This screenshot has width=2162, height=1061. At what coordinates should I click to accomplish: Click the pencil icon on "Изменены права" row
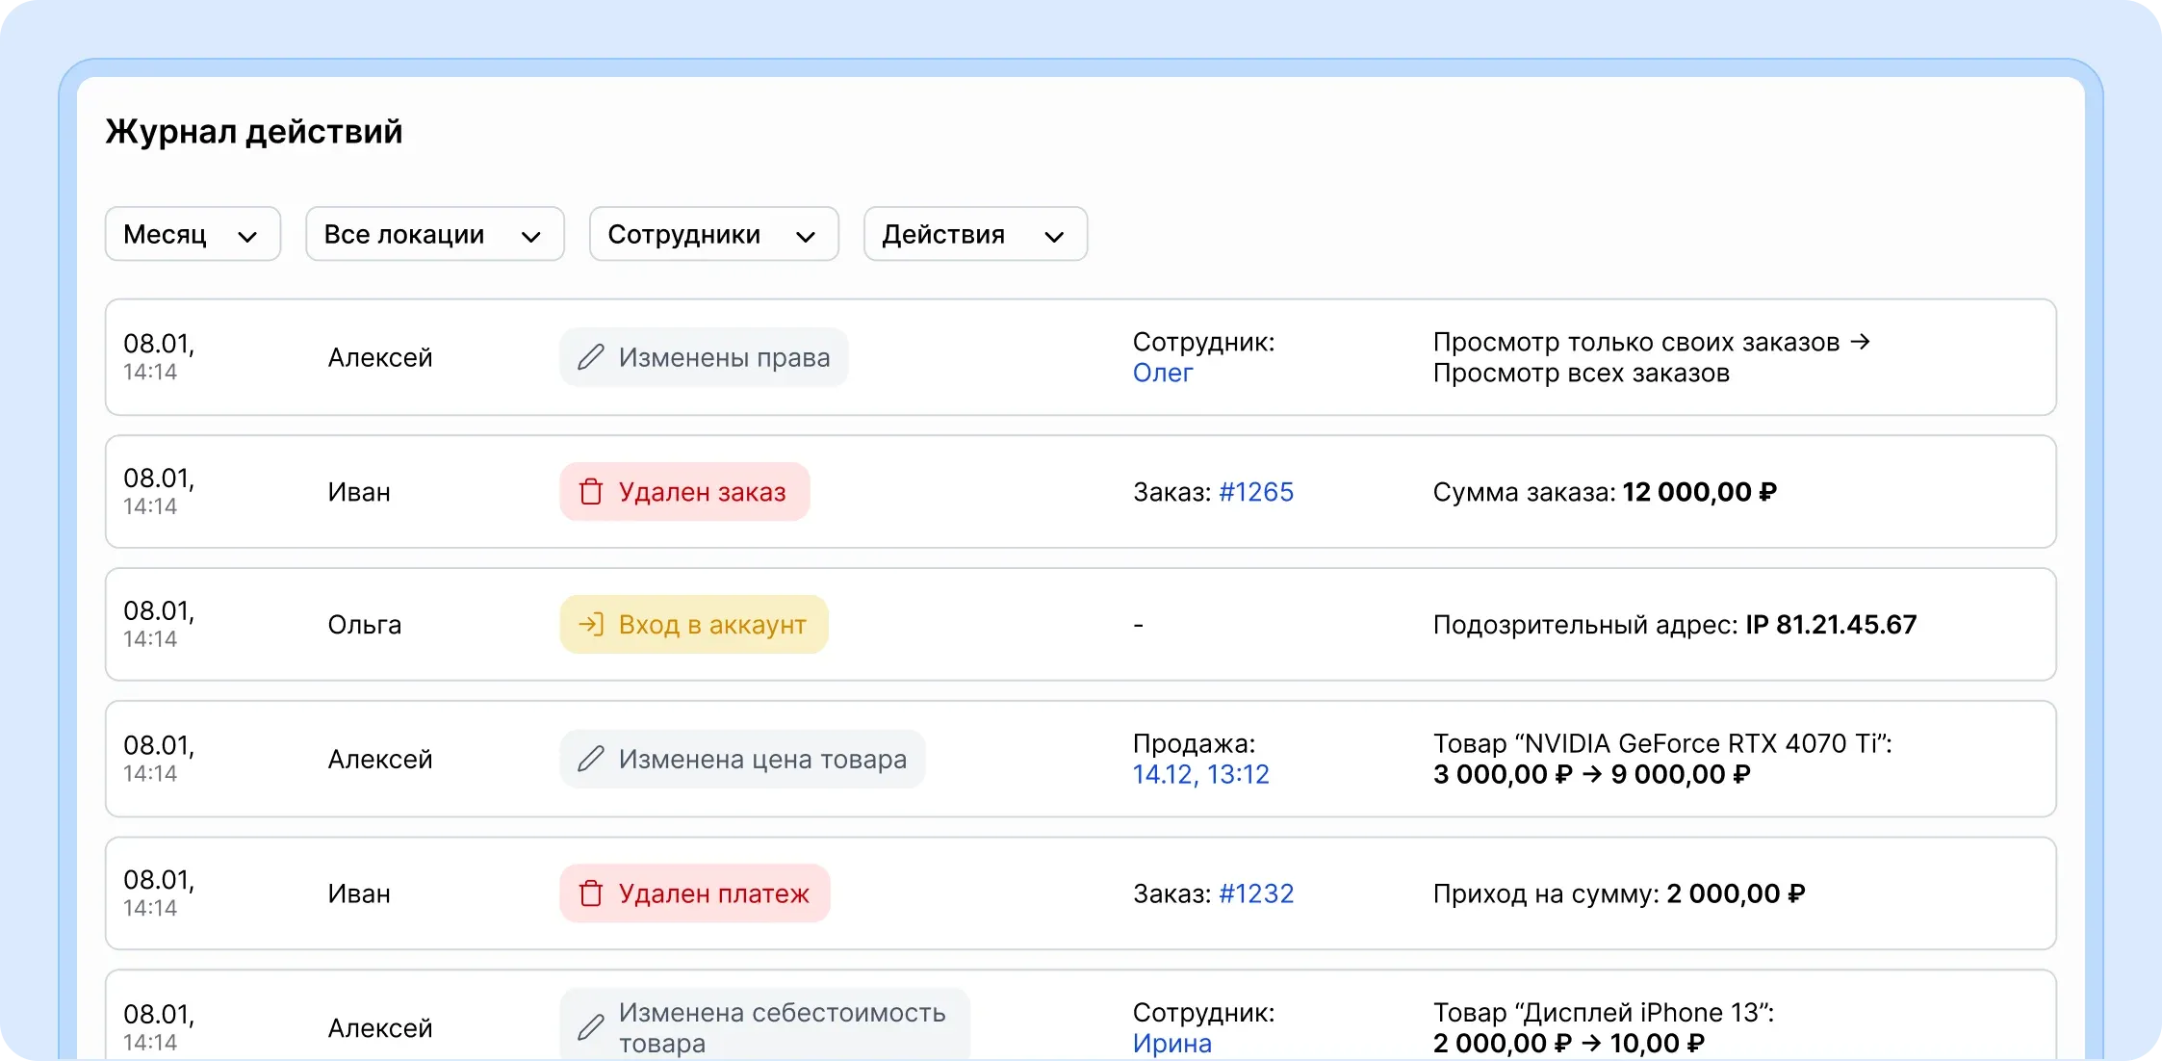[591, 357]
